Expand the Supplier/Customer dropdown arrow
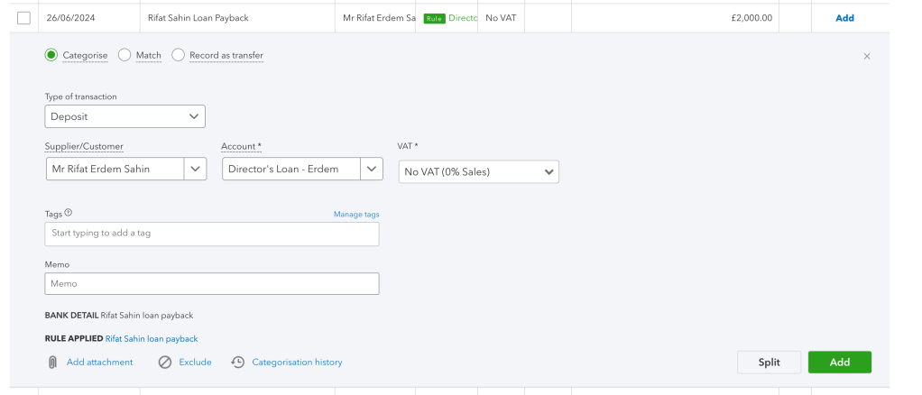 coord(195,169)
